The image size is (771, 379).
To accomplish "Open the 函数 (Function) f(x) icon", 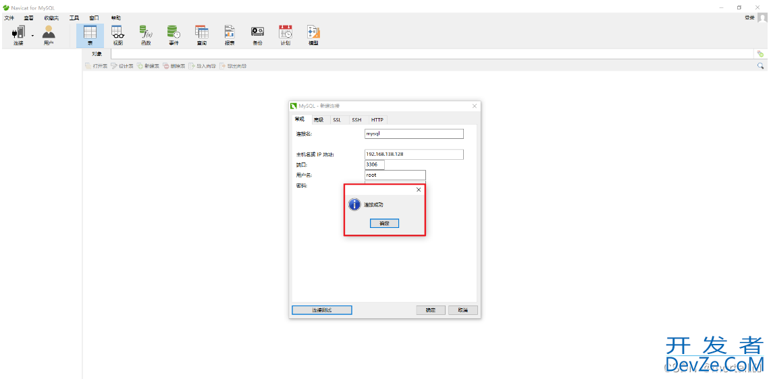I will click(x=146, y=35).
